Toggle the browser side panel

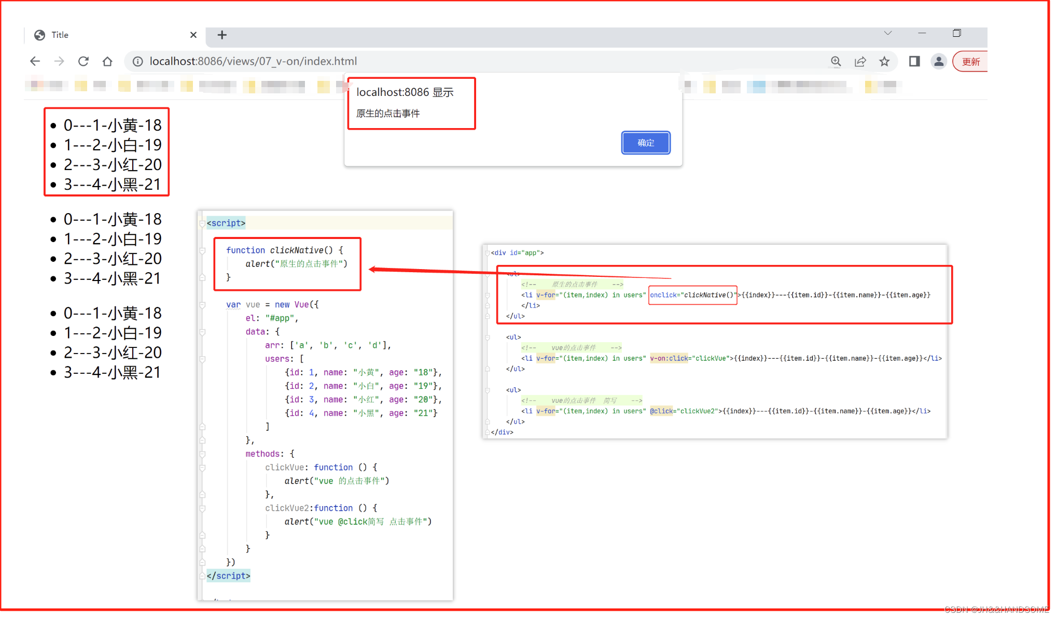pyautogui.click(x=914, y=61)
